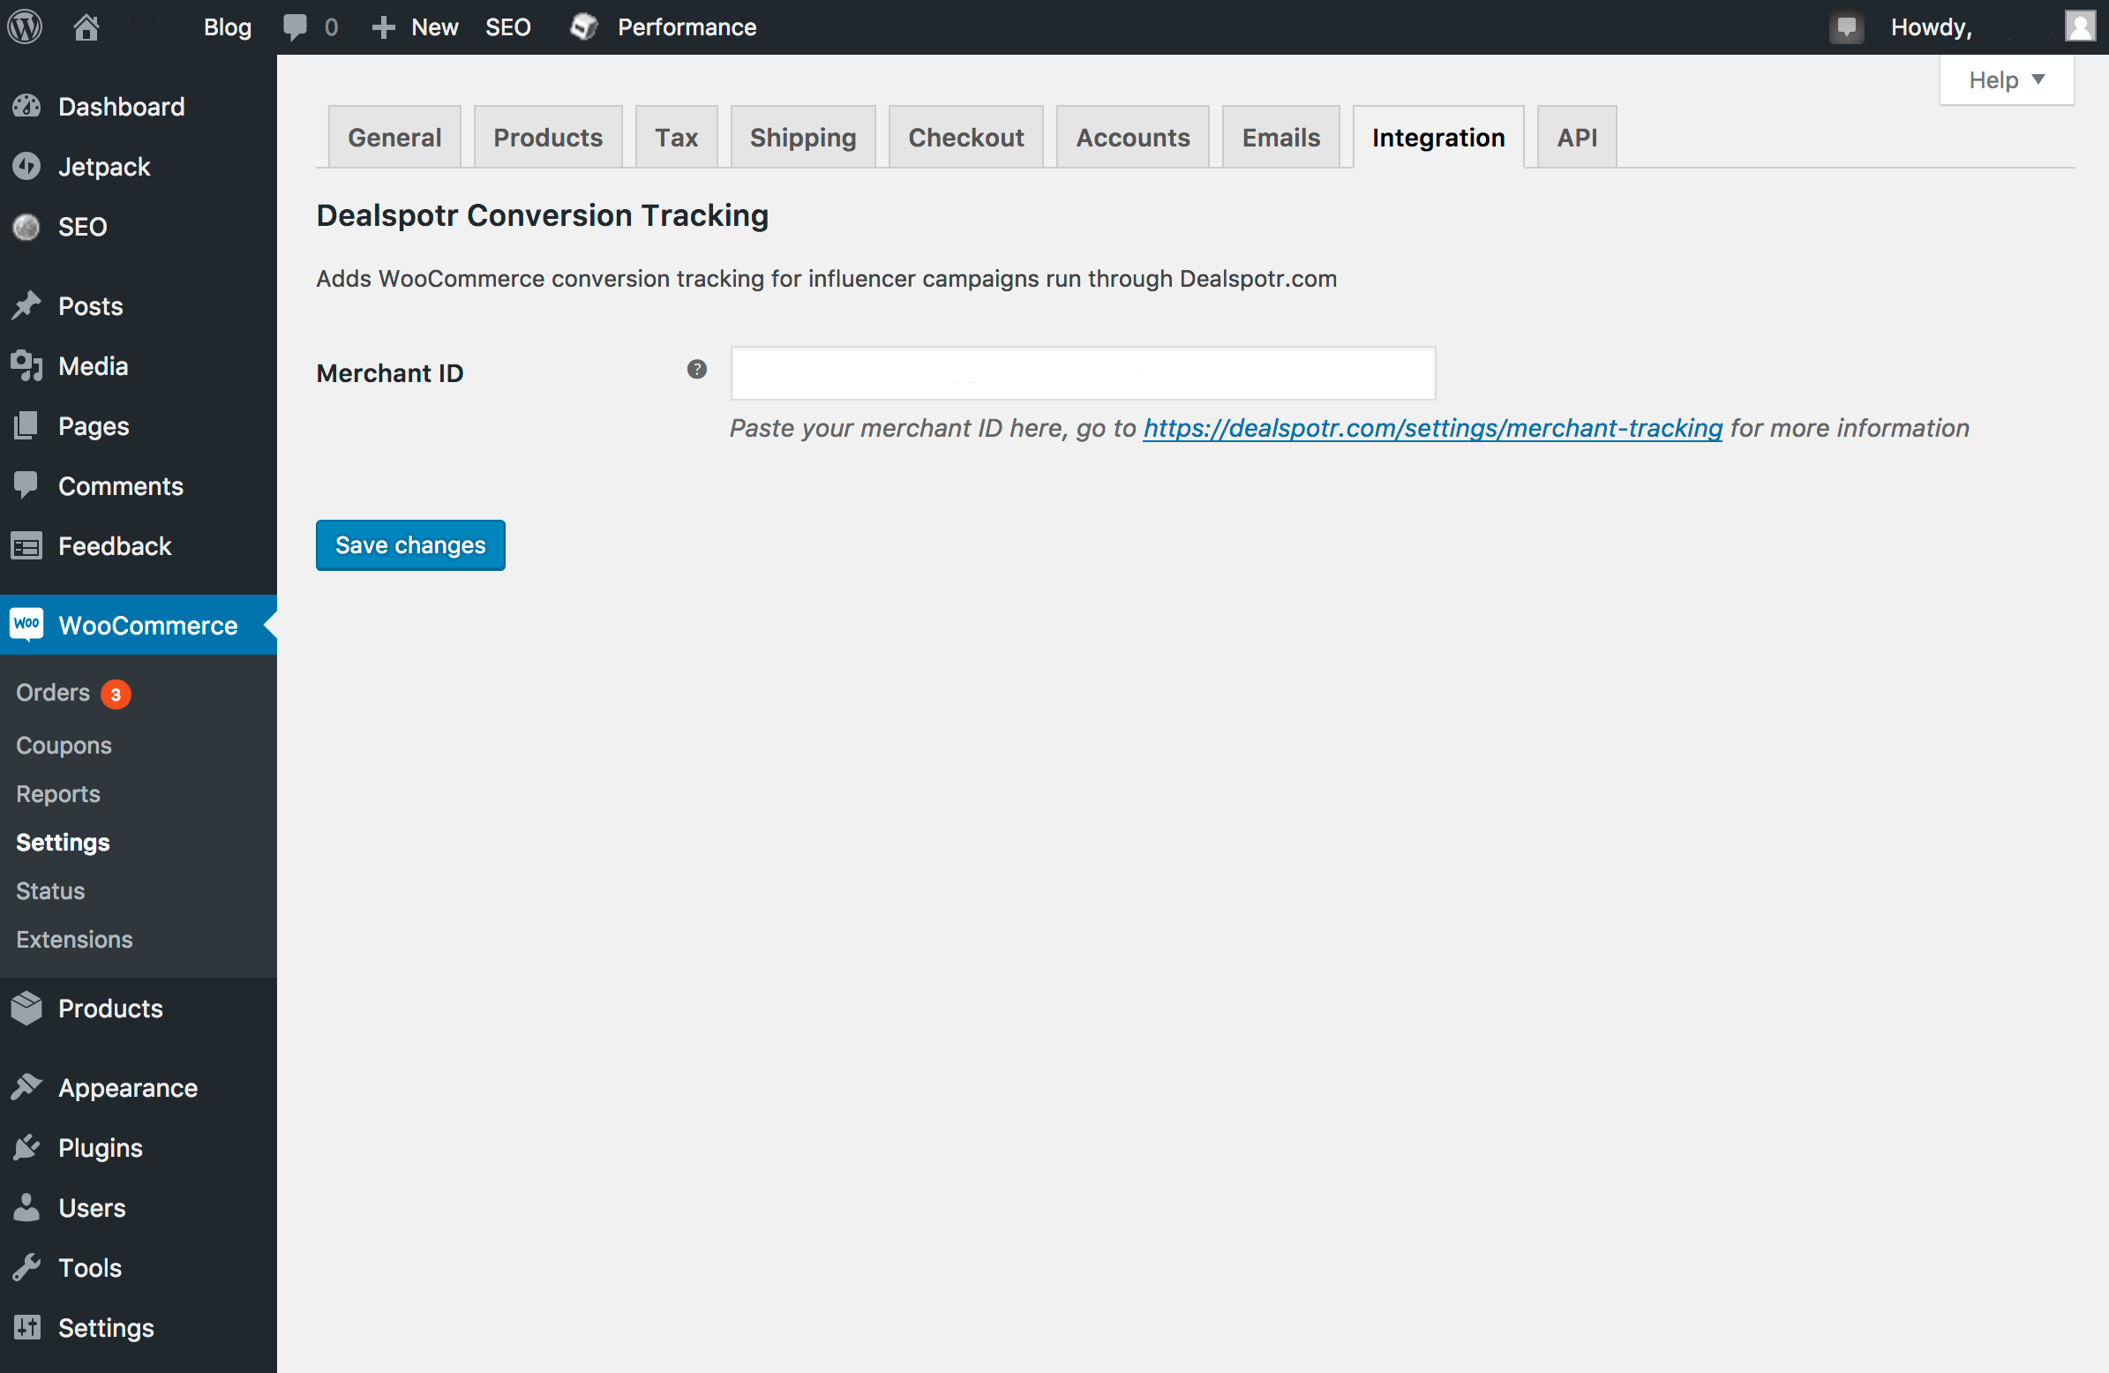Viewport: 2109px width, 1373px height.
Task: Navigate to WooCommerce Extensions
Action: tap(72, 936)
